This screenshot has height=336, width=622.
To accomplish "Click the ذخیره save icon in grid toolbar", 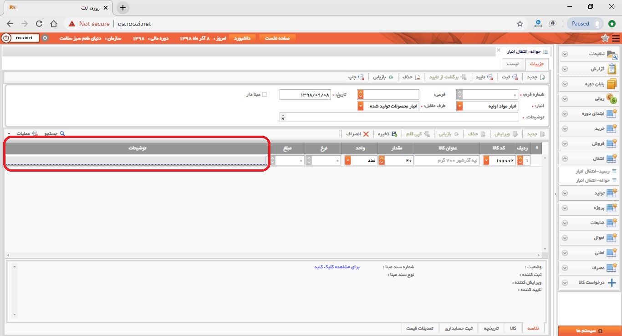I will pyautogui.click(x=394, y=134).
